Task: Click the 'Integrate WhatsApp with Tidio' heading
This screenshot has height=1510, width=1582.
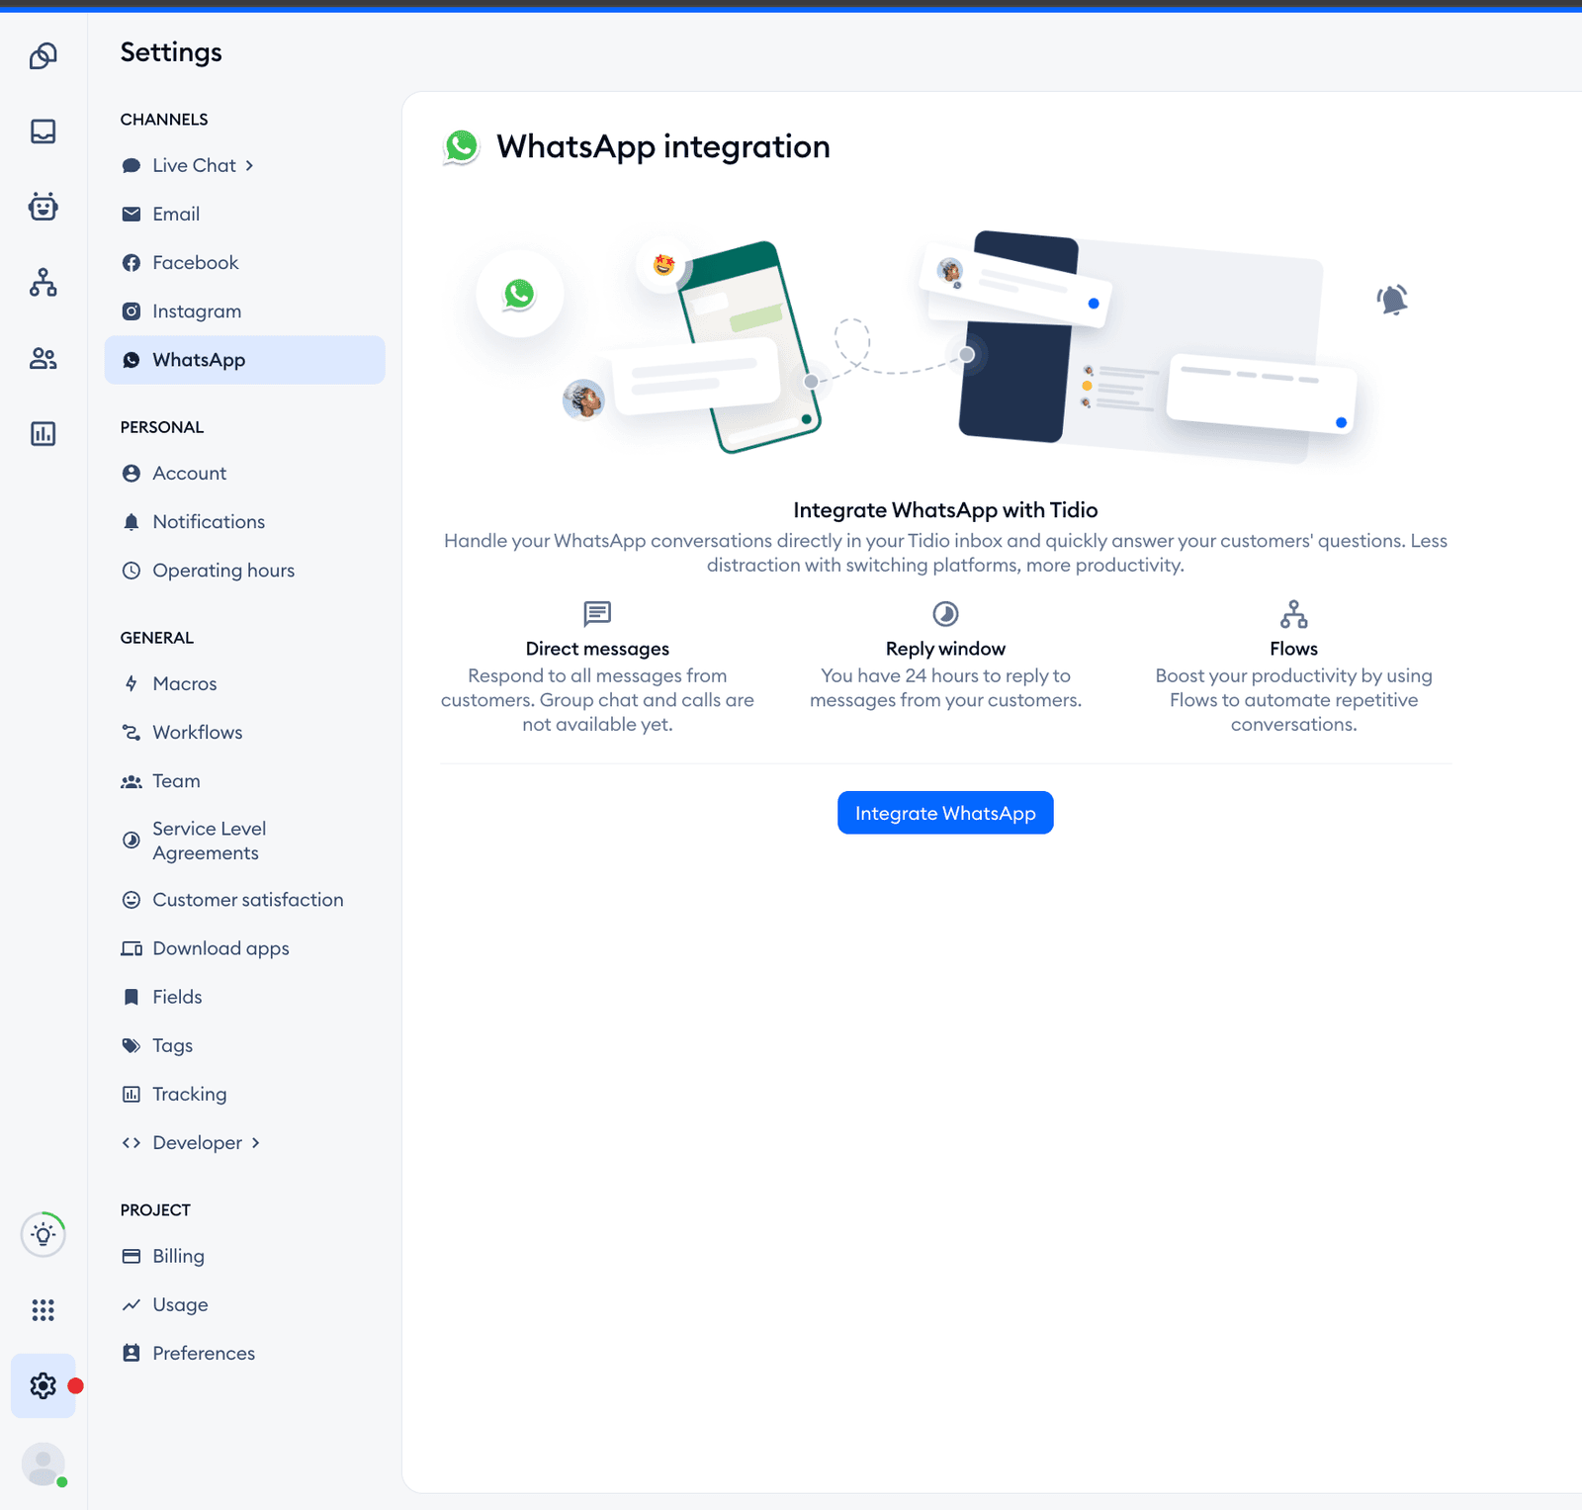Action: pyautogui.click(x=945, y=510)
